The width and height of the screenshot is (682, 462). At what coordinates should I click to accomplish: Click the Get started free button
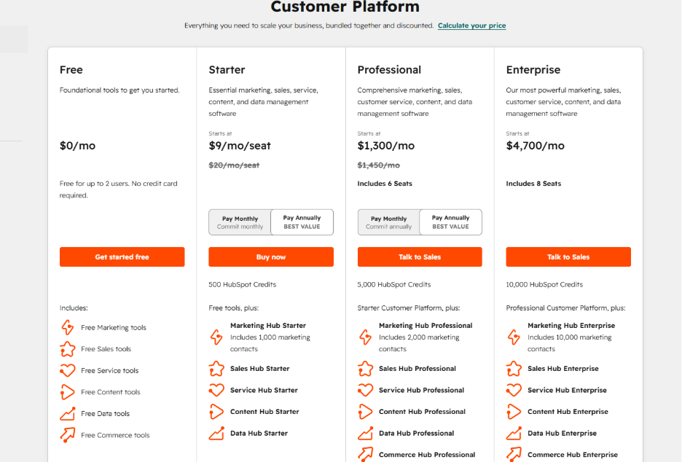[122, 257]
